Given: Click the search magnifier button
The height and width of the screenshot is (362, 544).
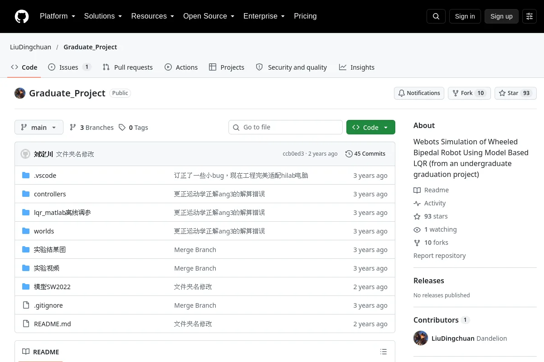Looking at the screenshot, I should pyautogui.click(x=436, y=16).
